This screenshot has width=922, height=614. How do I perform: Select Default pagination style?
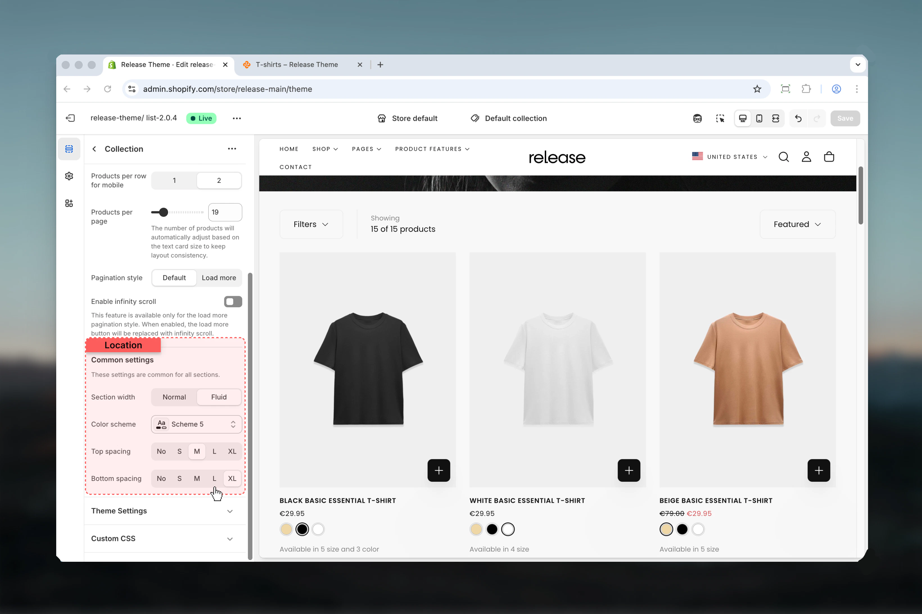174,278
